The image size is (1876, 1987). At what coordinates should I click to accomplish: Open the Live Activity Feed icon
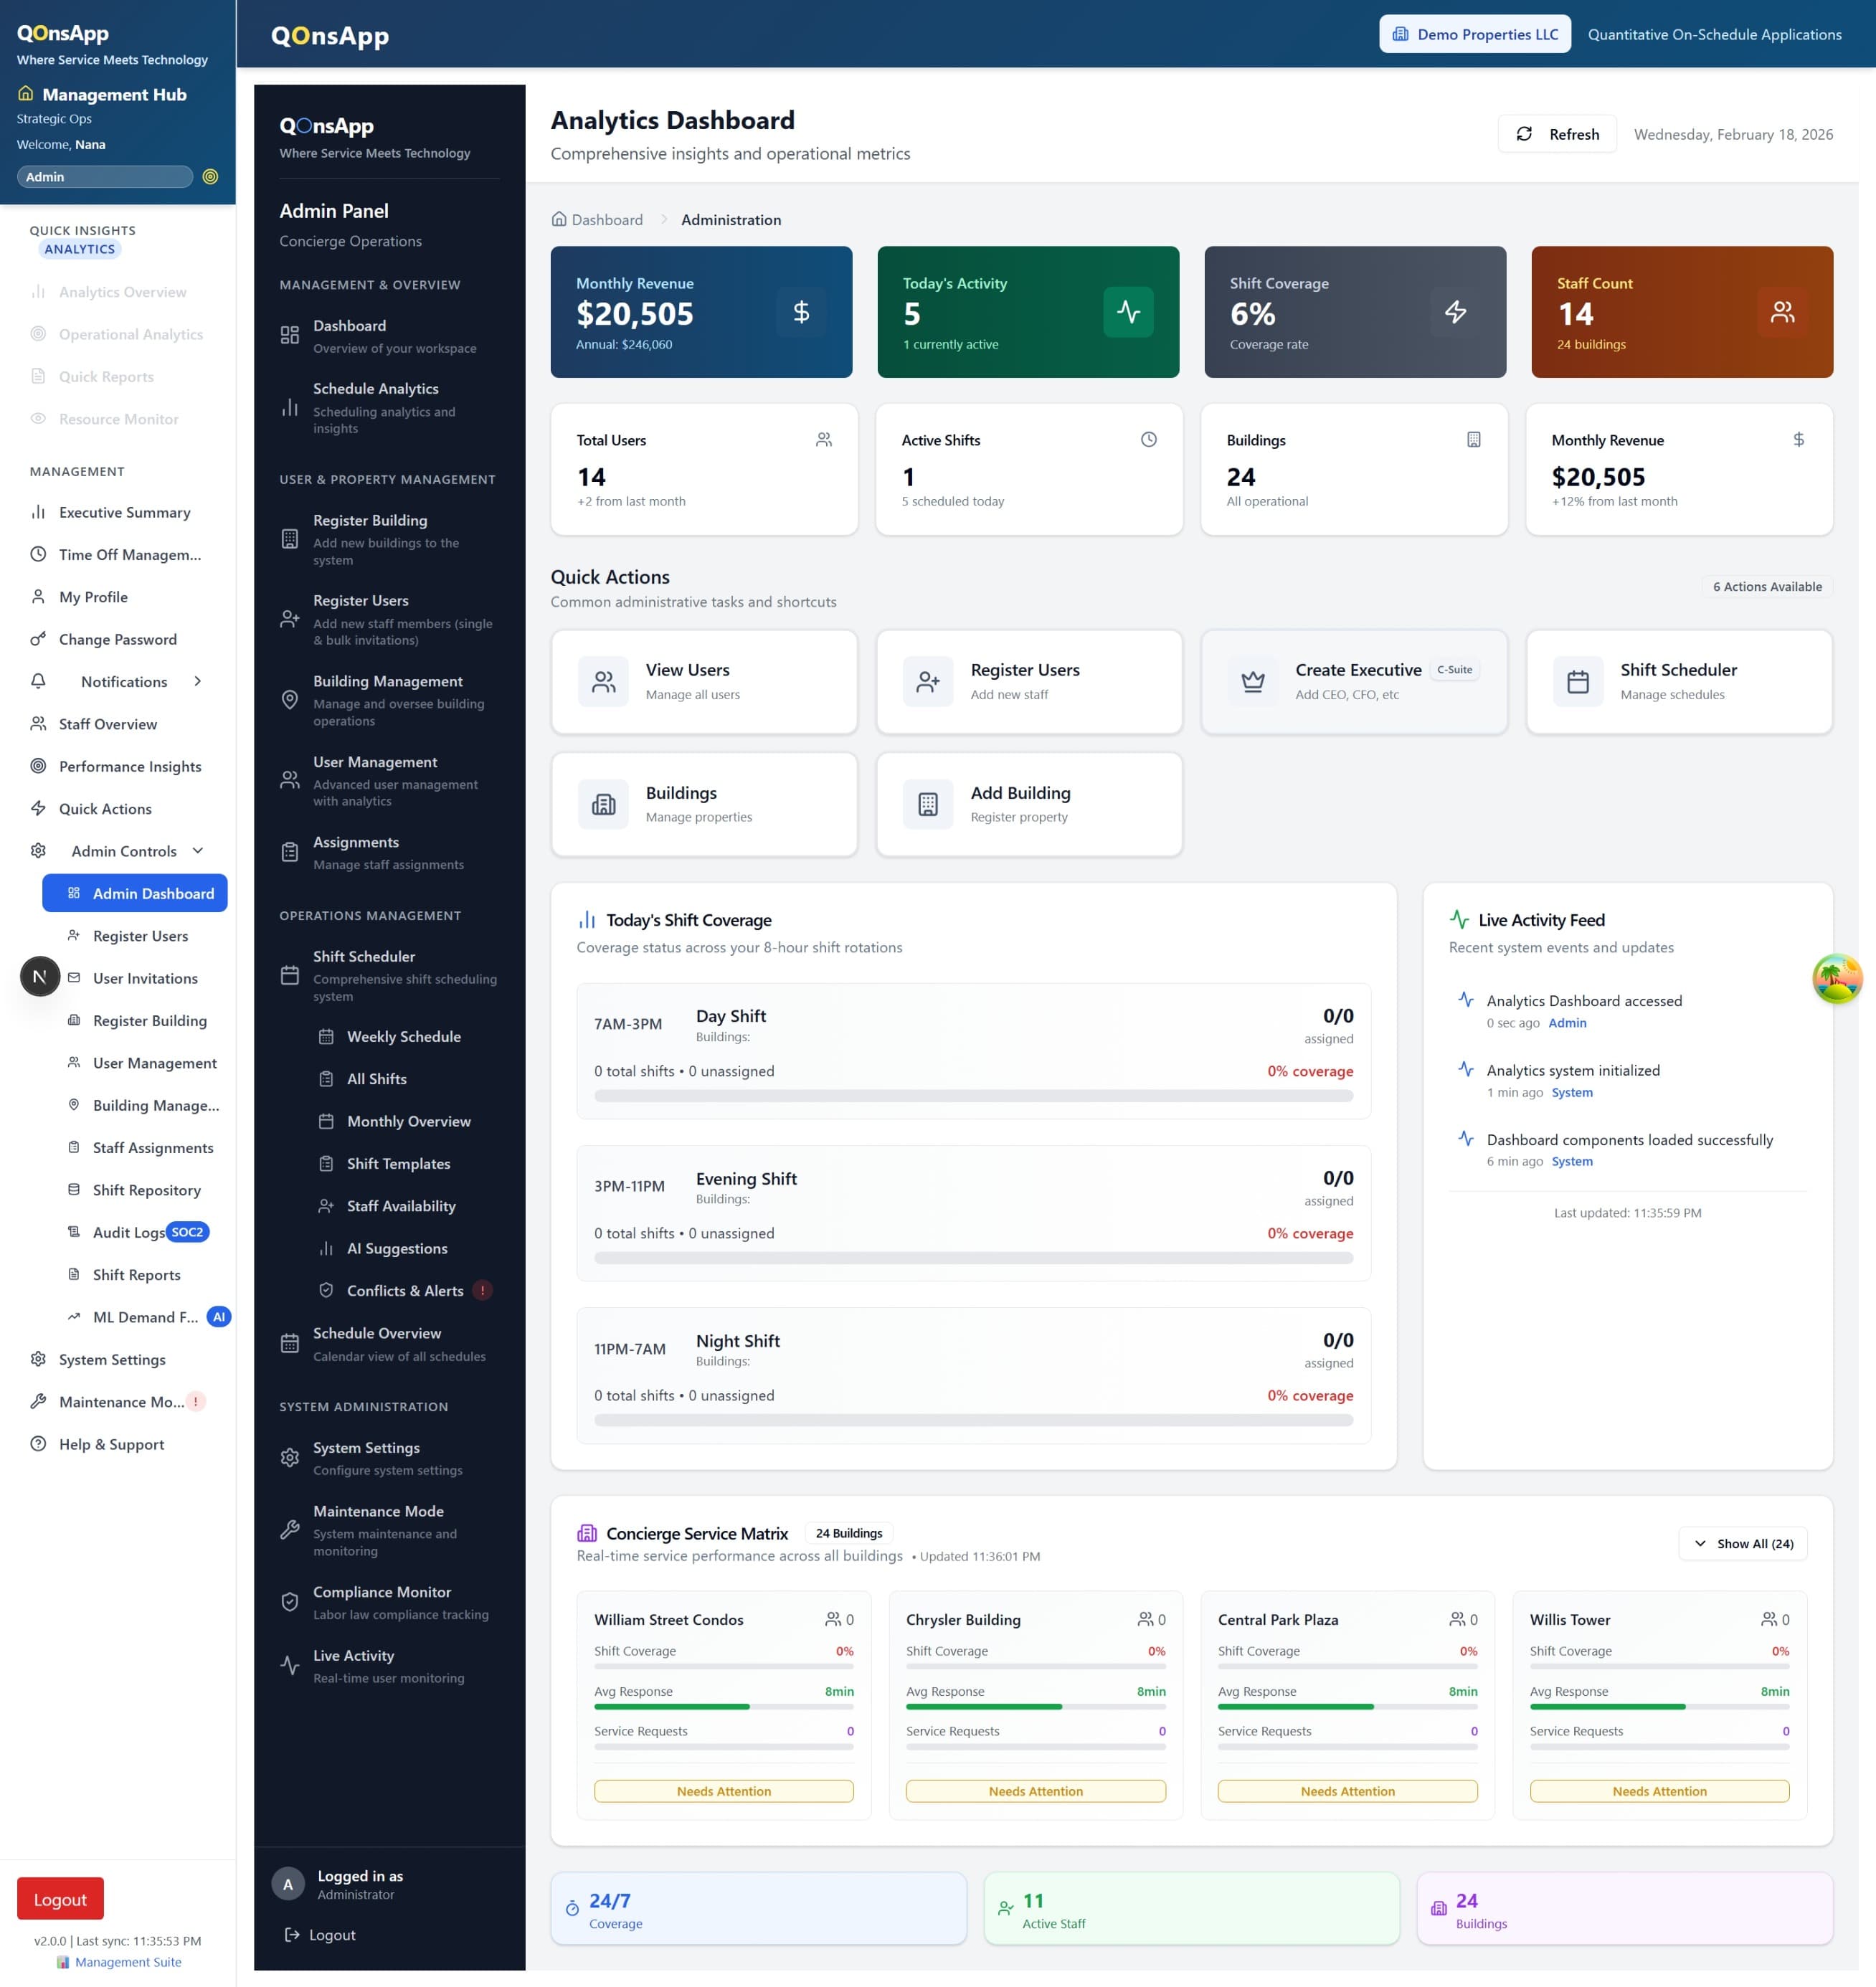pyautogui.click(x=1461, y=919)
